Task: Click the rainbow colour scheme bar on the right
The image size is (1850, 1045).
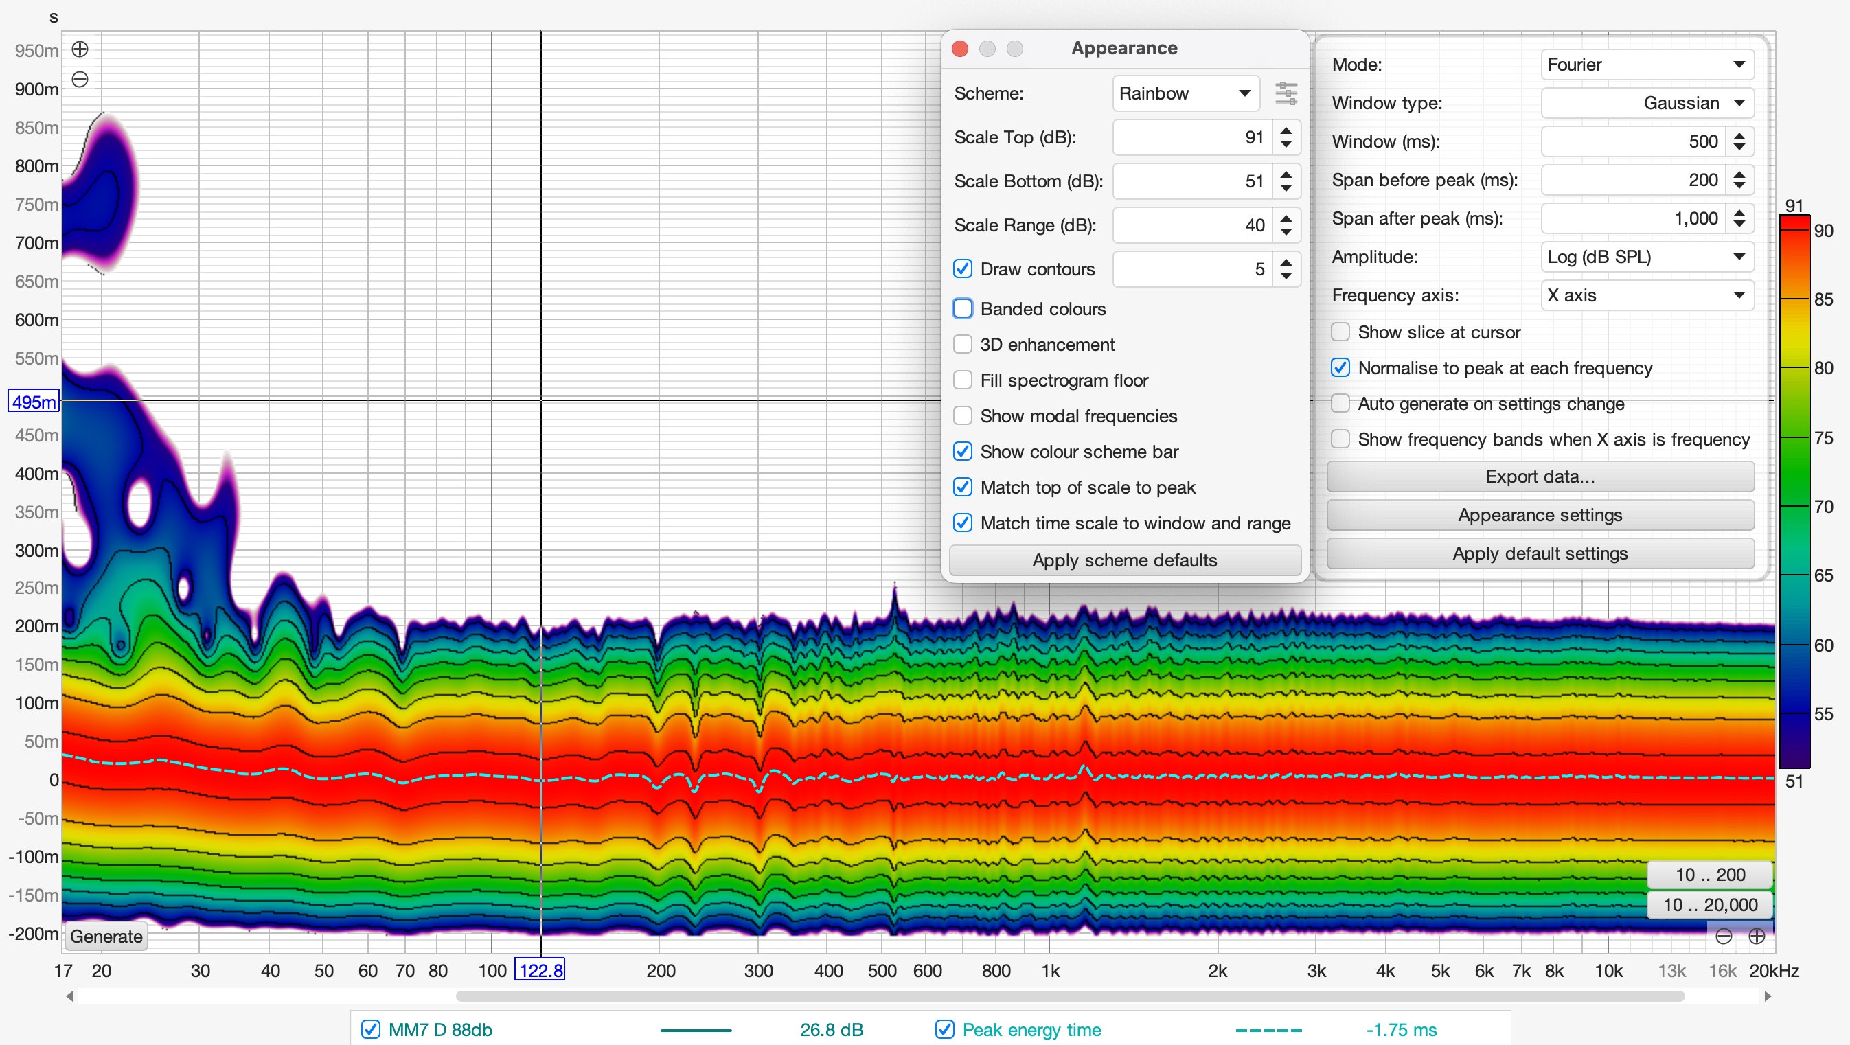Action: (x=1793, y=492)
